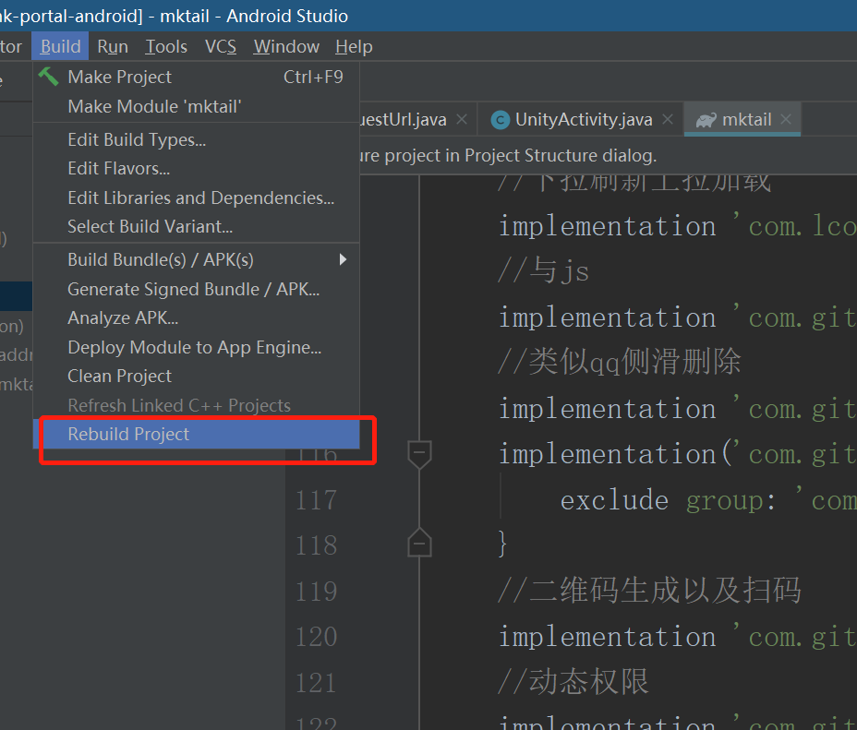Select Make Module 'mktail'
Image resolution: width=857 pixels, height=730 pixels.
tap(196, 106)
